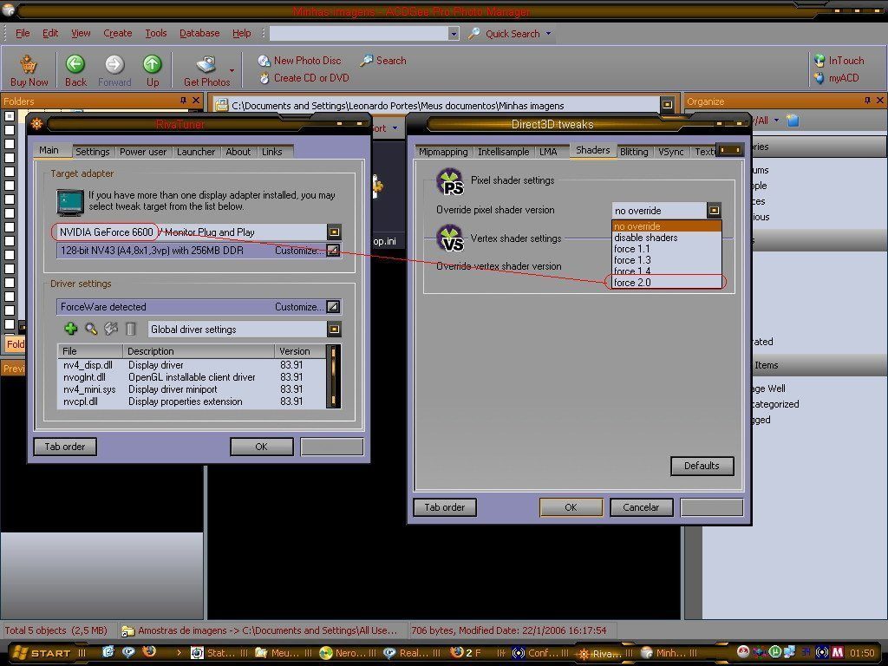Click the driver file list scrollbar
Image resolution: width=888 pixels, height=666 pixels.
(x=332, y=376)
